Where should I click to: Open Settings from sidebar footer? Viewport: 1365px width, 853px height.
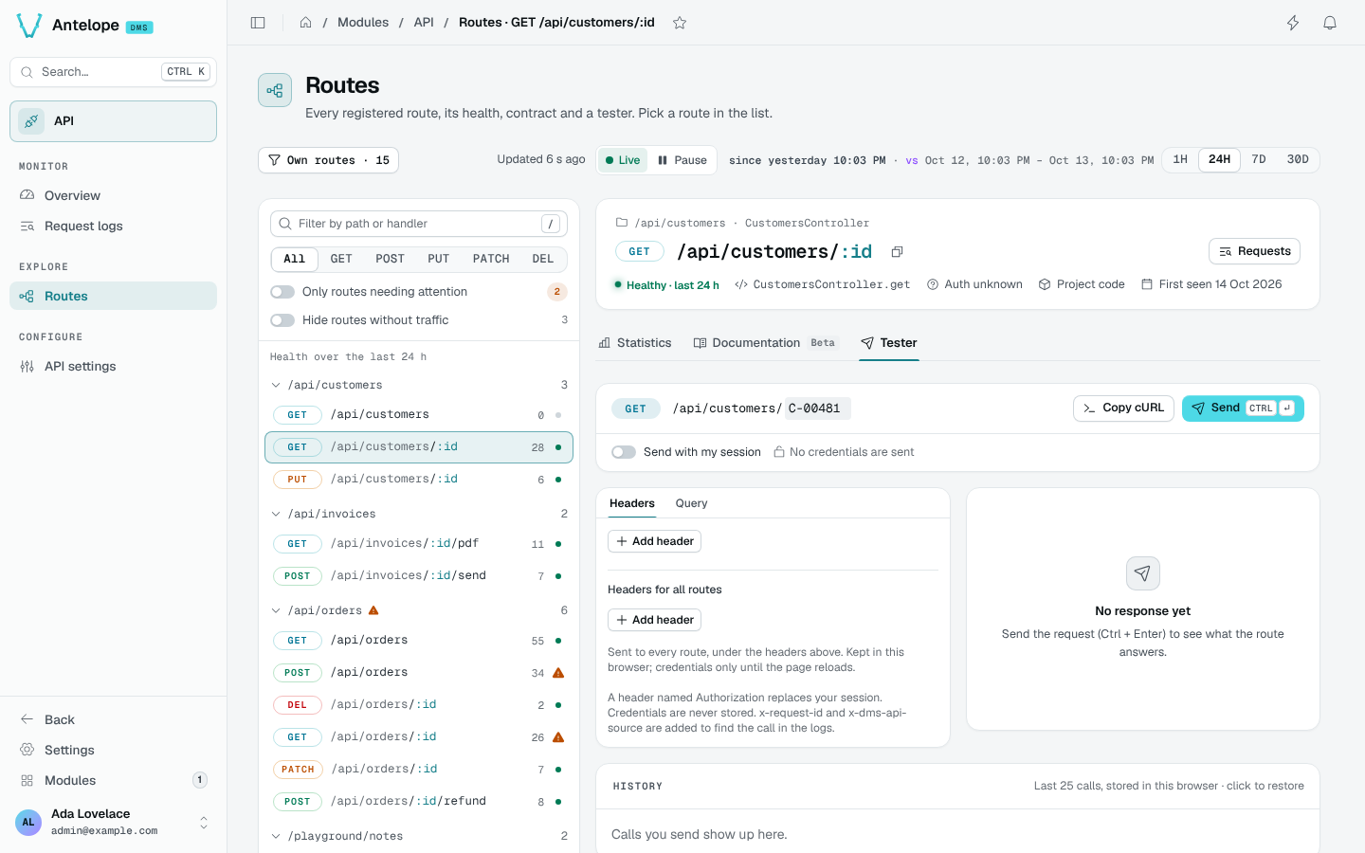113,750
